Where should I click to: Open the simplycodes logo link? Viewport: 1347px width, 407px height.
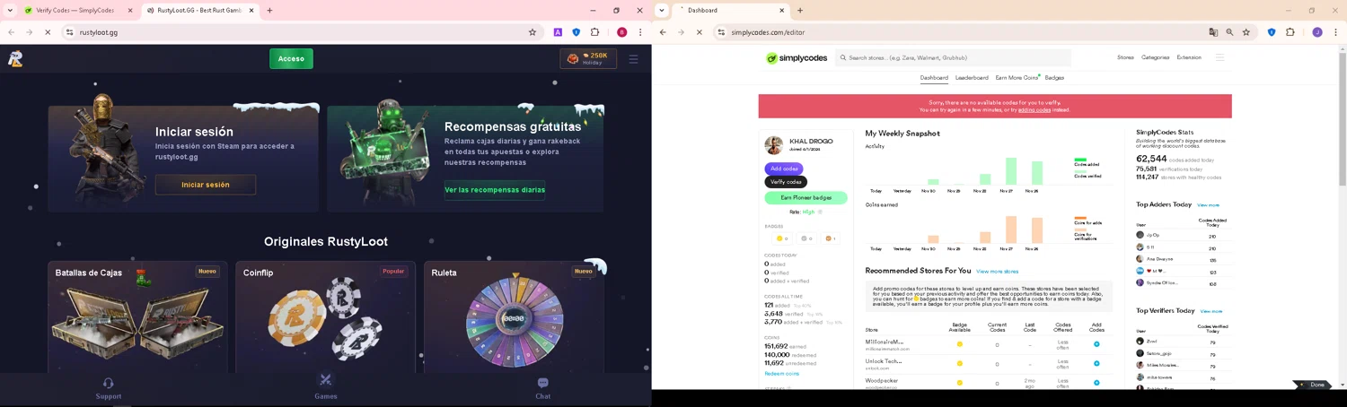coord(797,58)
